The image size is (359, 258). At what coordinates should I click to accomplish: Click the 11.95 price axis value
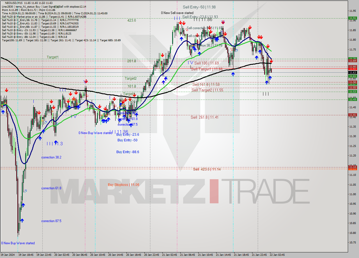click(353, 11)
